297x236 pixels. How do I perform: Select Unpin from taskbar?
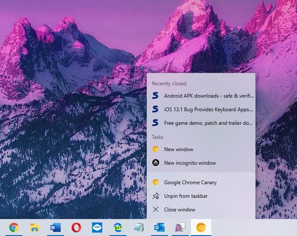tap(201, 196)
